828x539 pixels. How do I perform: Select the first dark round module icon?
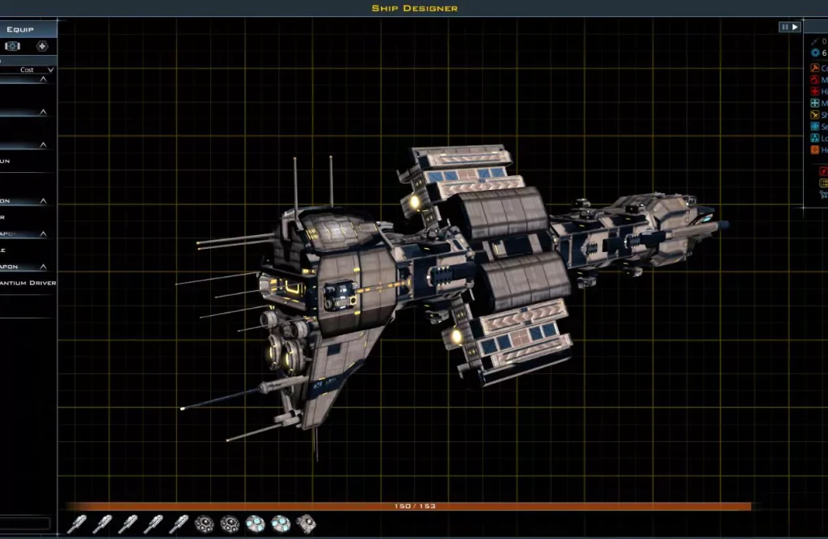pos(204,524)
